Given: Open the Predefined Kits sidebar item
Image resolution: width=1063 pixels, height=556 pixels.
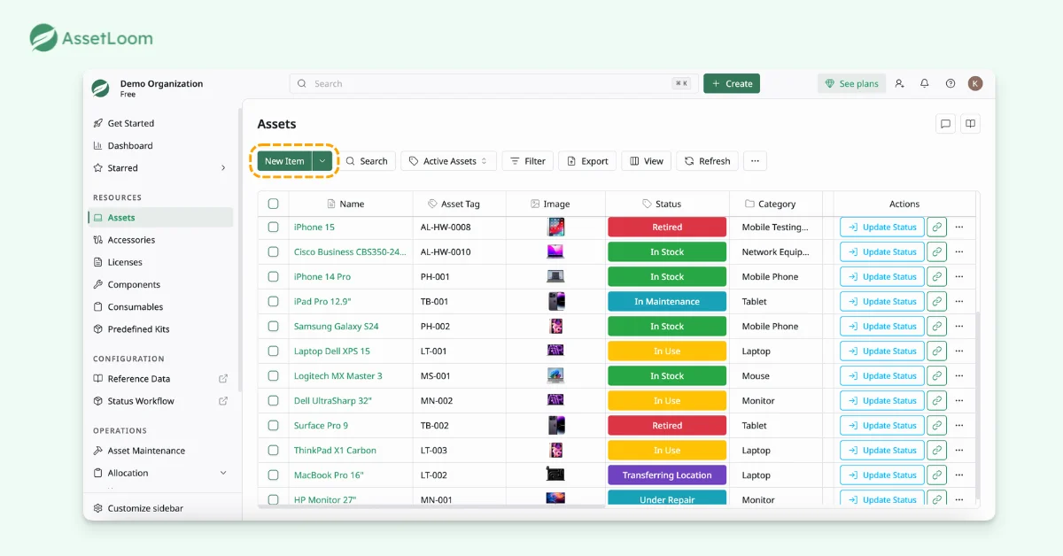Looking at the screenshot, I should tap(161, 329).
